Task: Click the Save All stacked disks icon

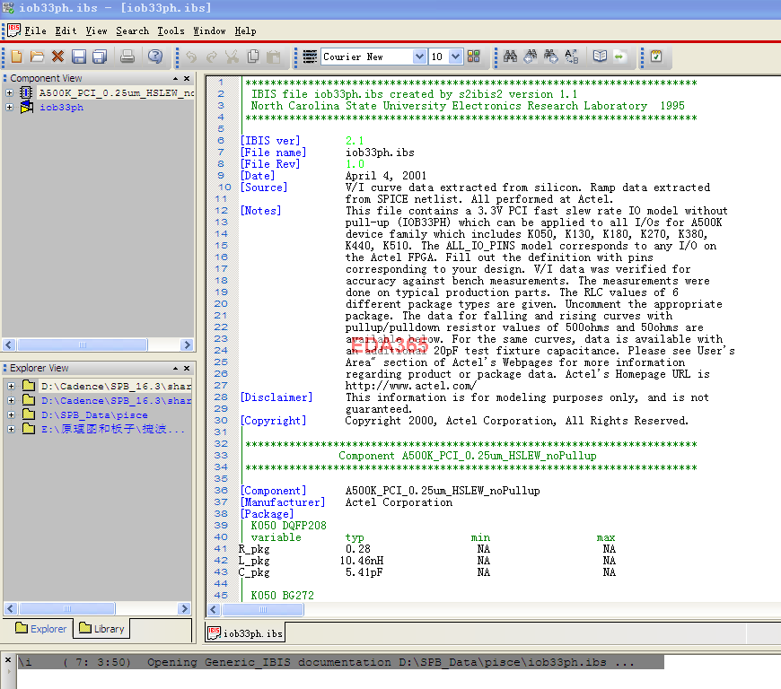Action: click(x=99, y=57)
